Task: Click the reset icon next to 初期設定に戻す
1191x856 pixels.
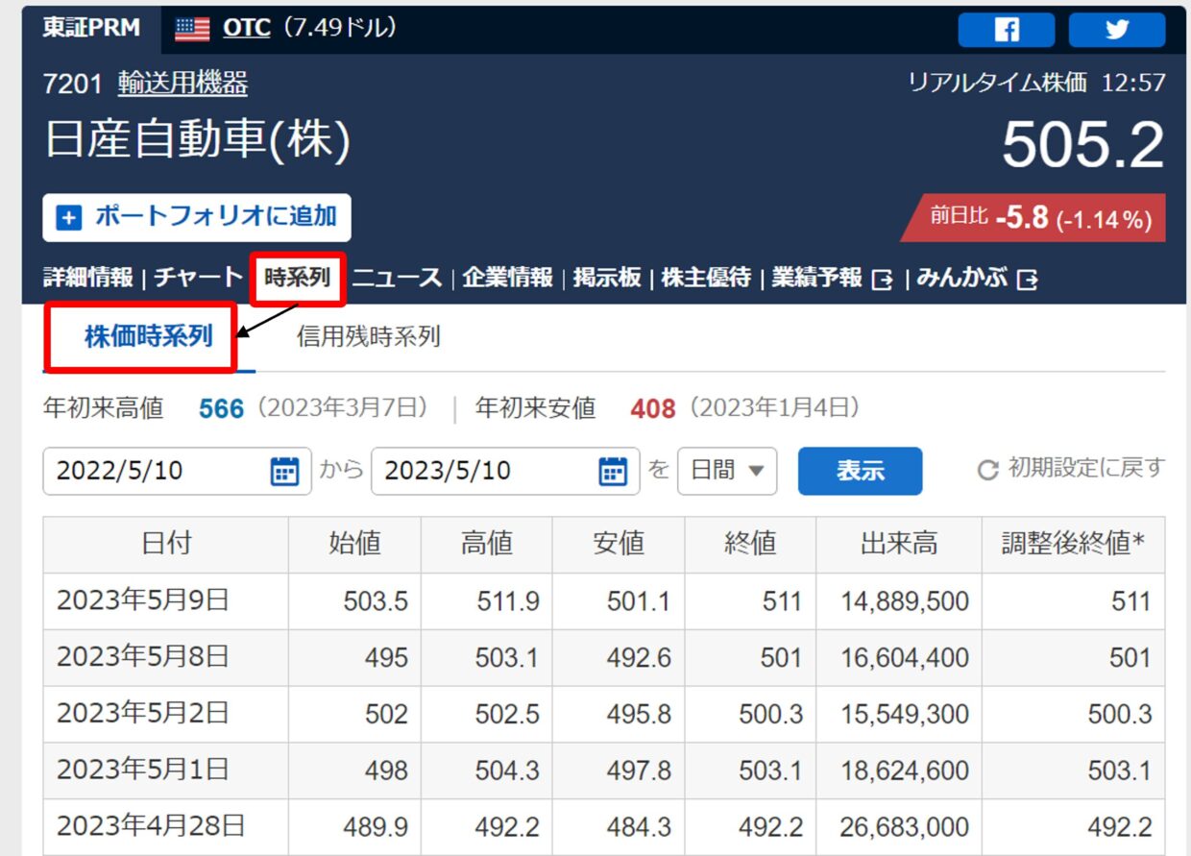Action: click(x=987, y=470)
